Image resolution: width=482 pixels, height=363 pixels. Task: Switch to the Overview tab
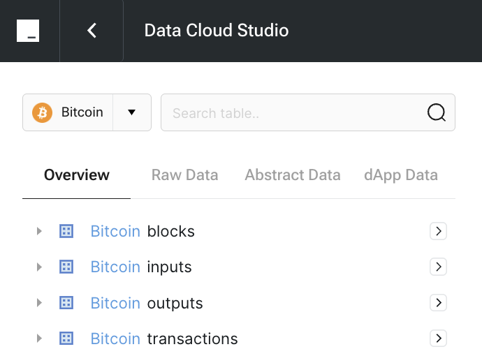tap(77, 175)
